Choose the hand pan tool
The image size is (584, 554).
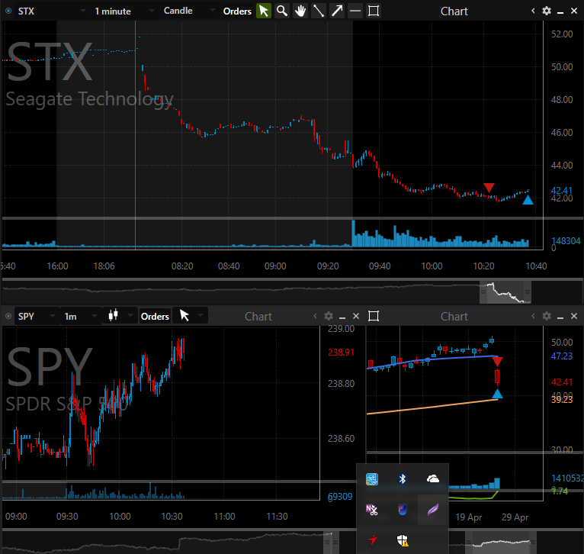300,11
